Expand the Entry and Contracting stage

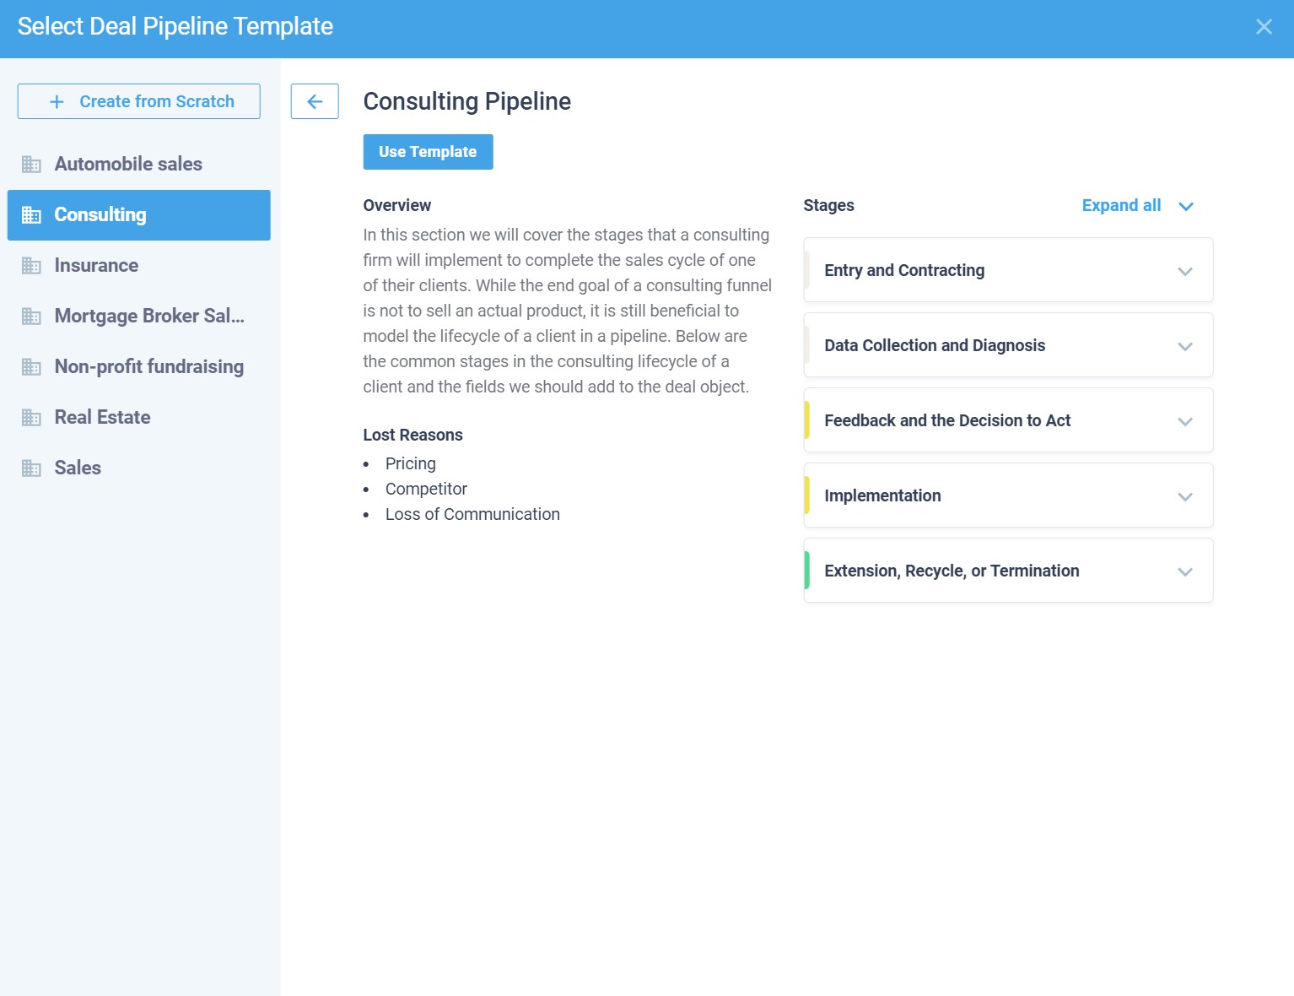click(x=1184, y=271)
